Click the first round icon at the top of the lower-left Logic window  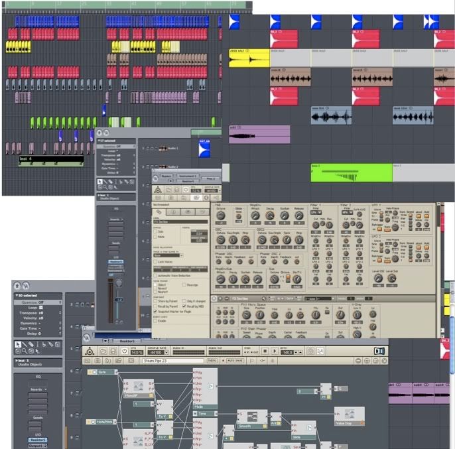17,286
